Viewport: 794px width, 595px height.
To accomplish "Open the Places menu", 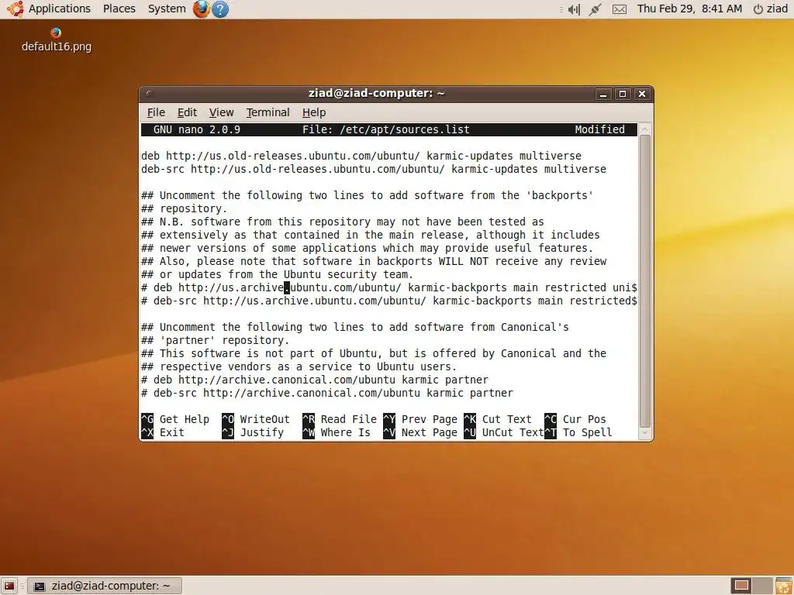I will [119, 9].
